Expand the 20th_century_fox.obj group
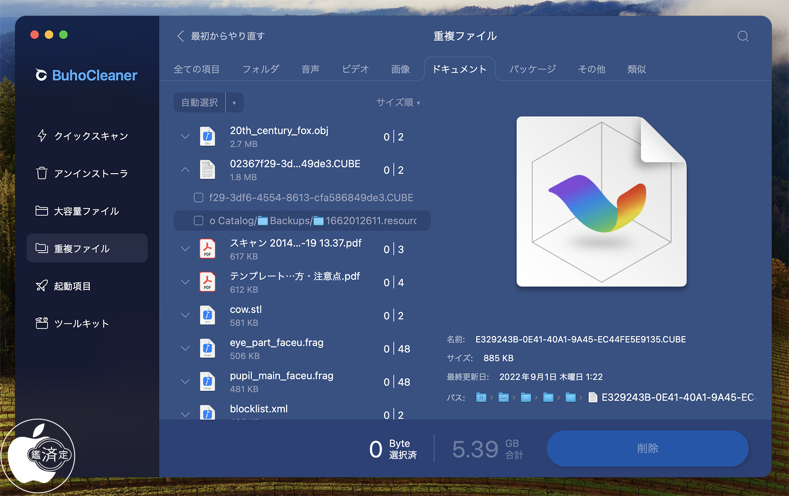Viewport: 789px width, 496px height. tap(185, 136)
